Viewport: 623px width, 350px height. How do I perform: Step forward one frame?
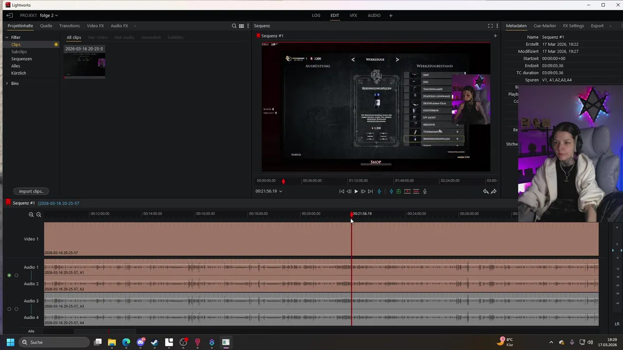point(363,192)
